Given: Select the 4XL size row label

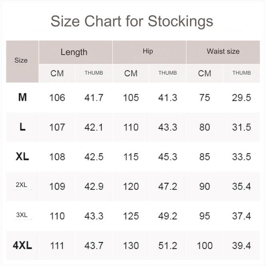Looking at the screenshot, I should (x=22, y=245).
